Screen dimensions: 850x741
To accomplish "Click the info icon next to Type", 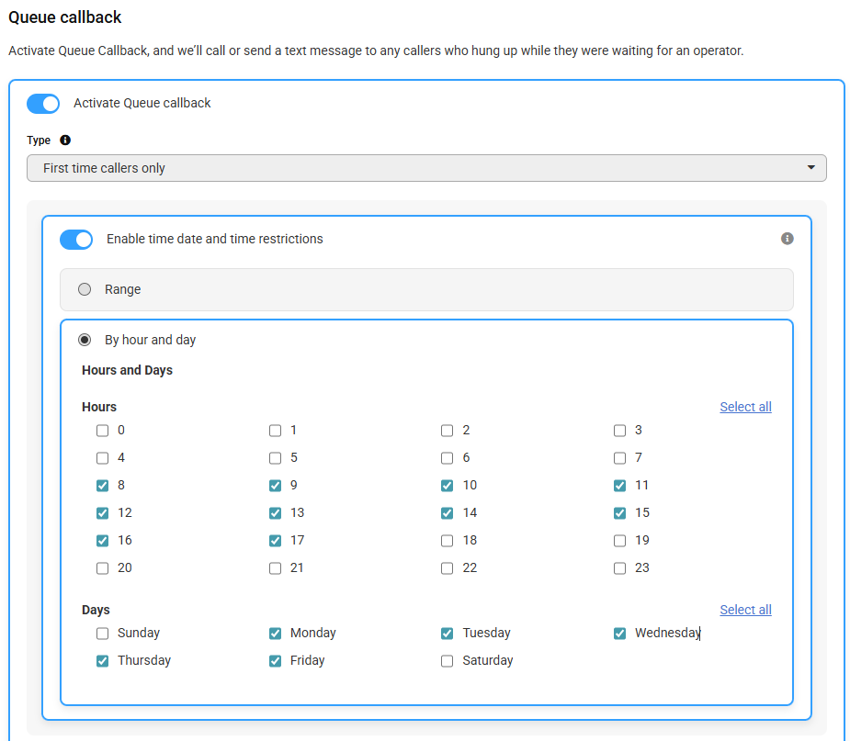I will click(x=65, y=140).
